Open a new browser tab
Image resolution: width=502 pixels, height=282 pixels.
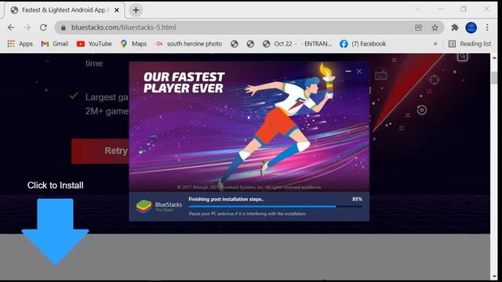(x=136, y=10)
